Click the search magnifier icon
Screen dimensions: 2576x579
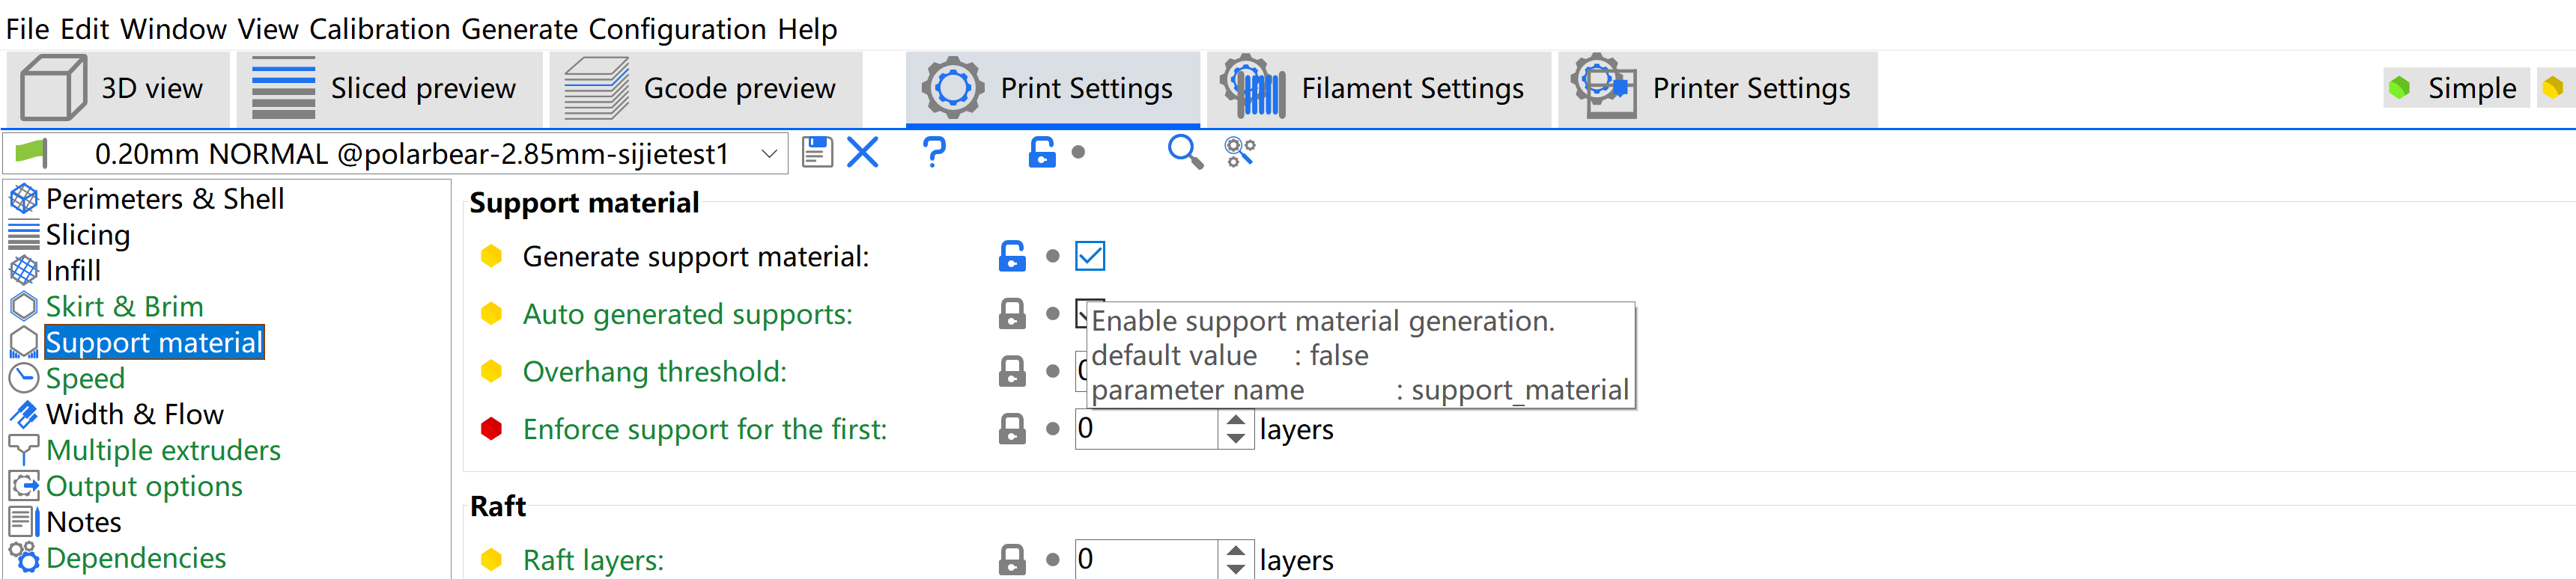coord(1184,153)
